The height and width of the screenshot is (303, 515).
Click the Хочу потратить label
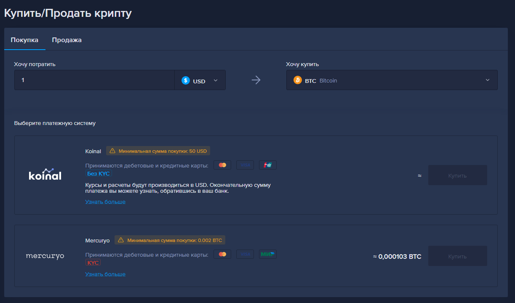click(x=35, y=64)
